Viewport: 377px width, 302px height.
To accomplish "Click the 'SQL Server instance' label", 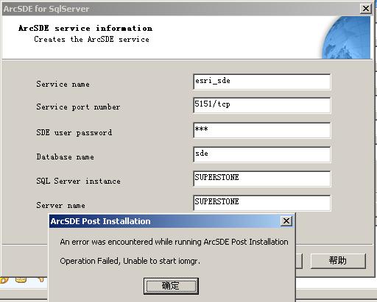I will tap(78, 181).
